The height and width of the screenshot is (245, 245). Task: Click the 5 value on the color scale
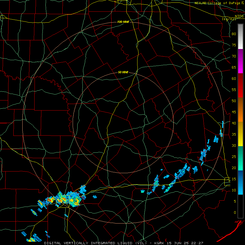235,201
